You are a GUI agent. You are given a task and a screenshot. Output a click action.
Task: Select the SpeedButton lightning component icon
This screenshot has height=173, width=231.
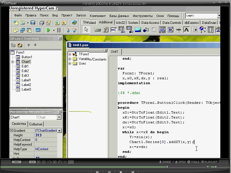[x=106, y=30]
